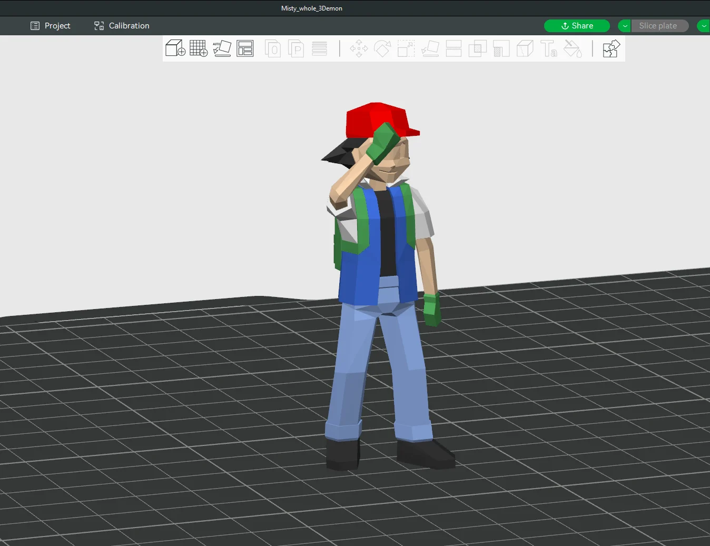Select the Seam painting tool
Viewport: 710px width, 546px height.
525,48
